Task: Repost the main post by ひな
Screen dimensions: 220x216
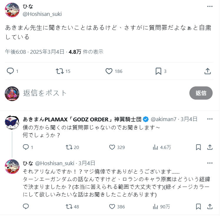Action: [x=60, y=71]
